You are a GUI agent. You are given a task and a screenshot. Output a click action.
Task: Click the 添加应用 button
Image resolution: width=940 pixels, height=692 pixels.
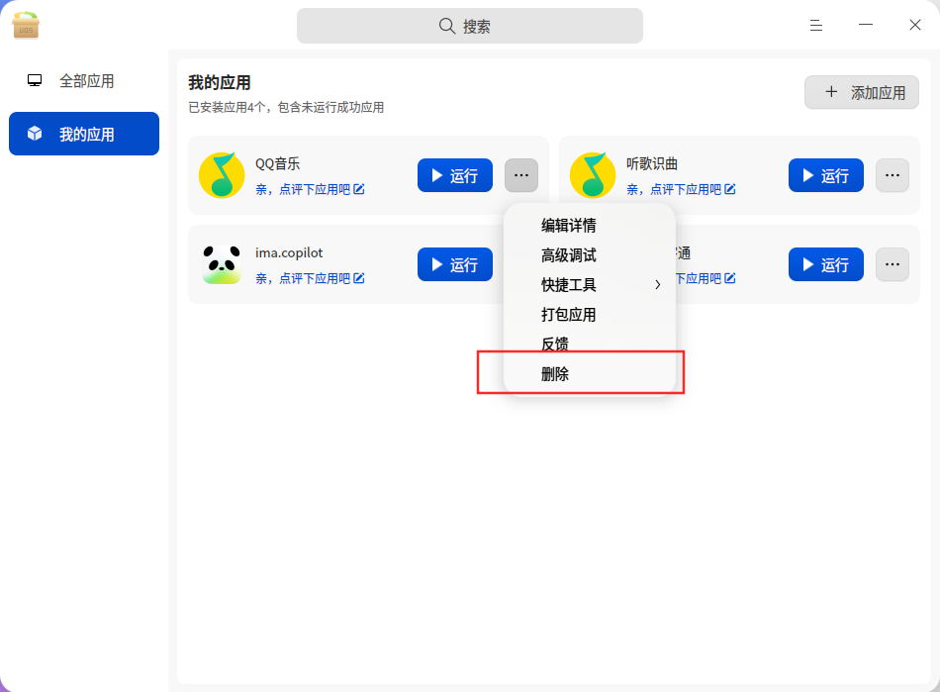click(x=862, y=92)
